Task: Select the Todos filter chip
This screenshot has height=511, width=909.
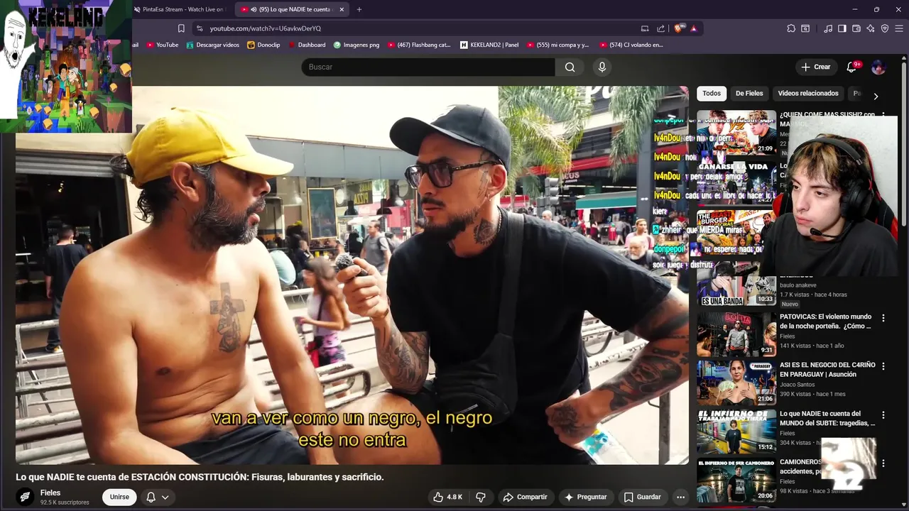Action: pos(712,93)
